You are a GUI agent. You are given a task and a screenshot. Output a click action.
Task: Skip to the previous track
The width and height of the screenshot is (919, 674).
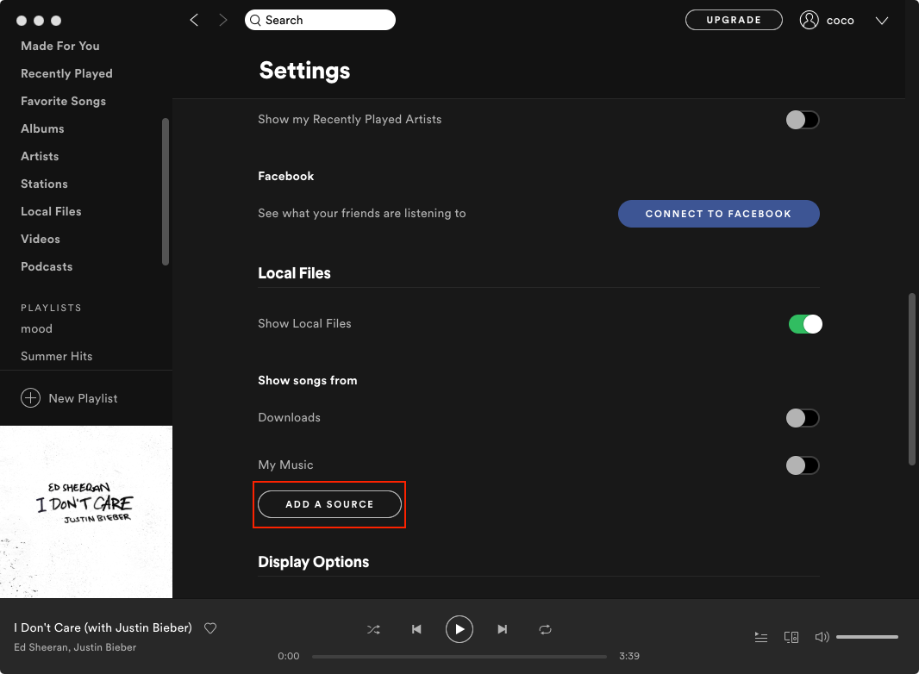pos(416,629)
